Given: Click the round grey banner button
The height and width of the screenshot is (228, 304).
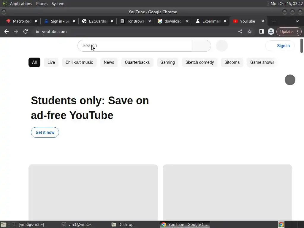Looking at the screenshot, I should coord(290,80).
